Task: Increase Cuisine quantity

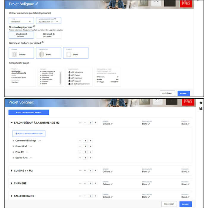Action: click(x=95, y=171)
